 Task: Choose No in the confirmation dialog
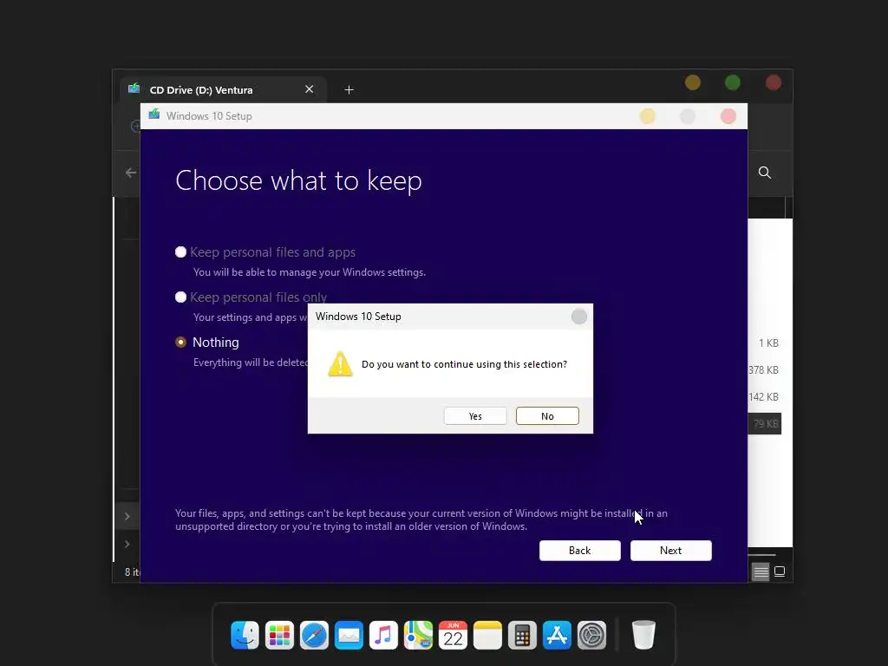pyautogui.click(x=547, y=415)
